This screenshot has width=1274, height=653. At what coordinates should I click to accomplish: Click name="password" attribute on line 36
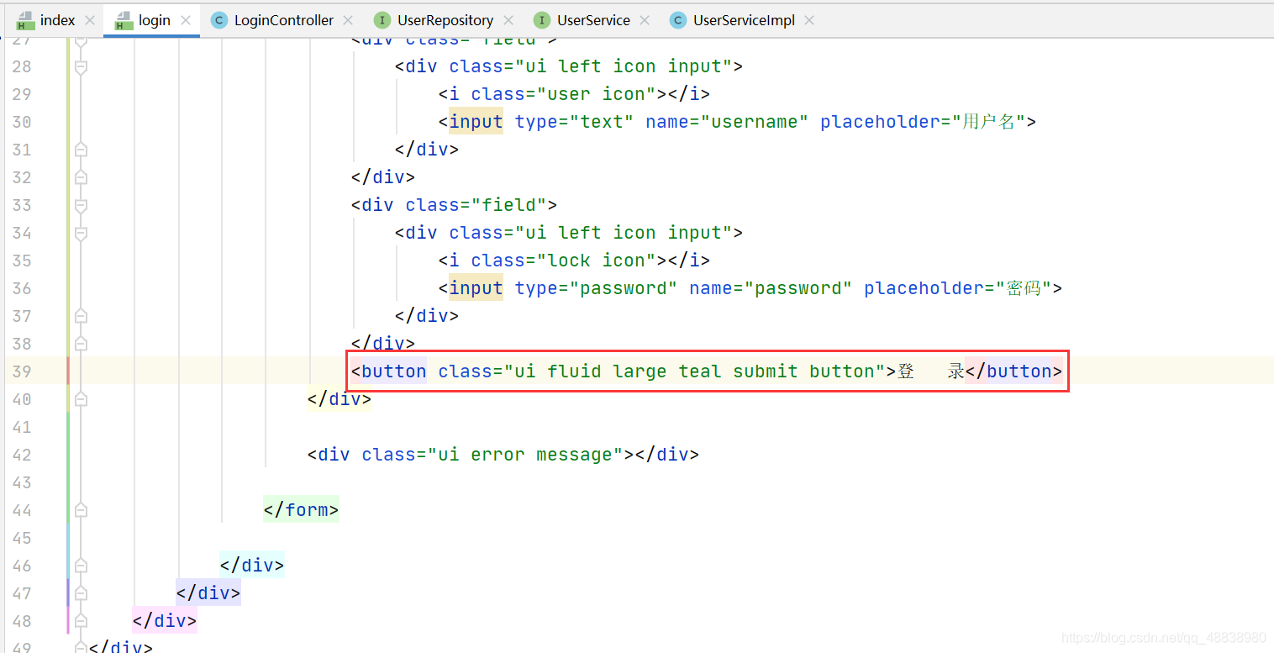pyautogui.click(x=771, y=288)
